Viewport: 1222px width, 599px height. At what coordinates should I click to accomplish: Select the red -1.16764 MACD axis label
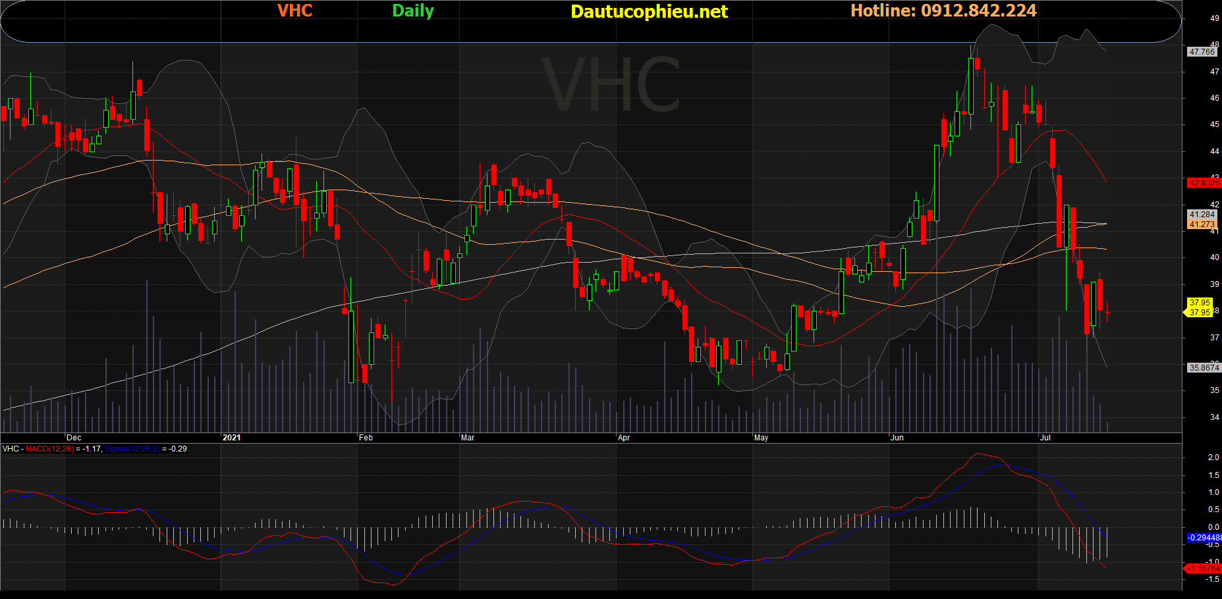tap(1203, 568)
